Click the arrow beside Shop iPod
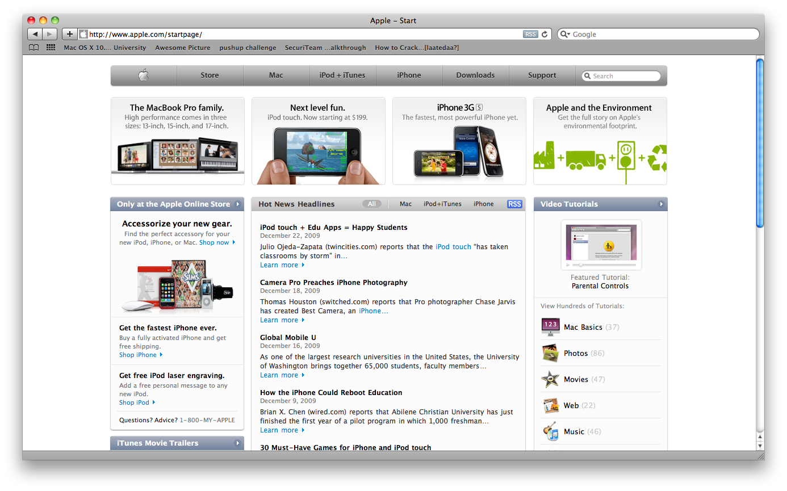The width and height of the screenshot is (787, 491). [x=154, y=402]
